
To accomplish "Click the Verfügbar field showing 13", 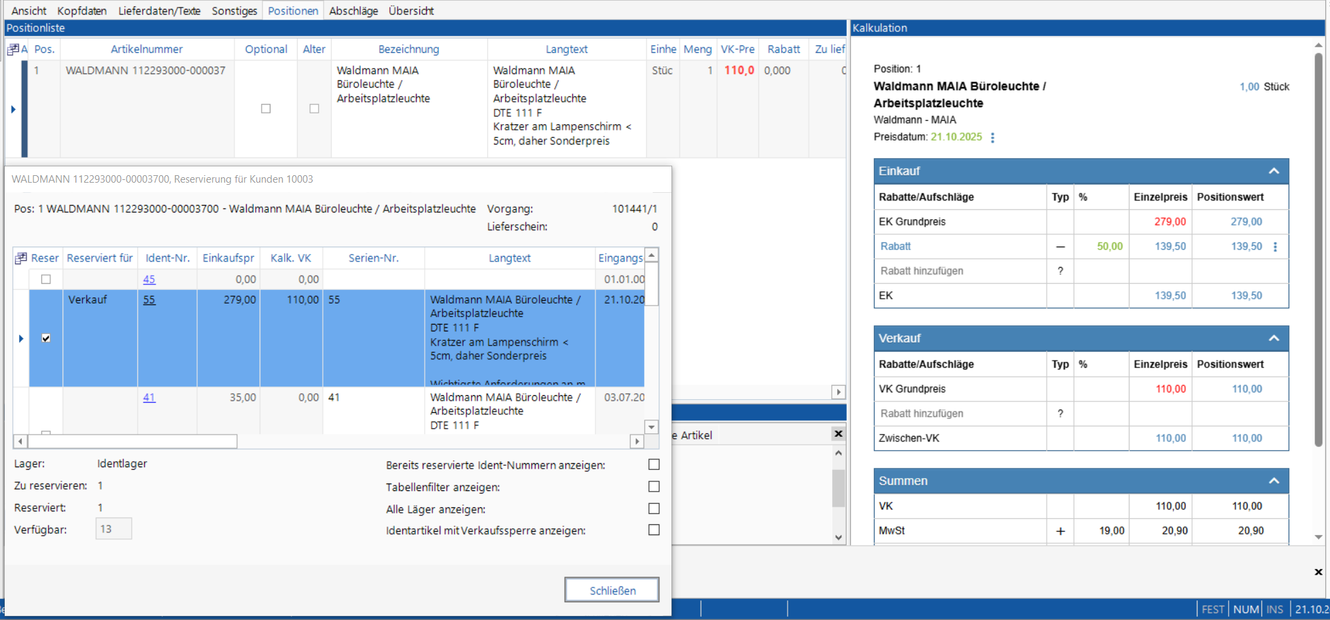I will (x=113, y=529).
